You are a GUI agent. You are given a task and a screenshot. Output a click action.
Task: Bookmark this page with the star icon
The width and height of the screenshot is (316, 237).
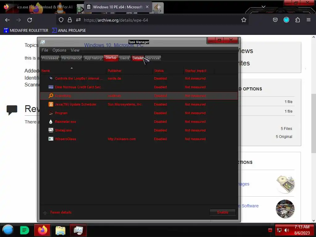tap(244, 20)
